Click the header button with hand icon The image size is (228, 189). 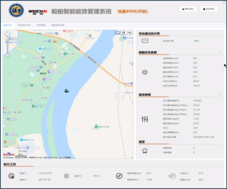188,9
